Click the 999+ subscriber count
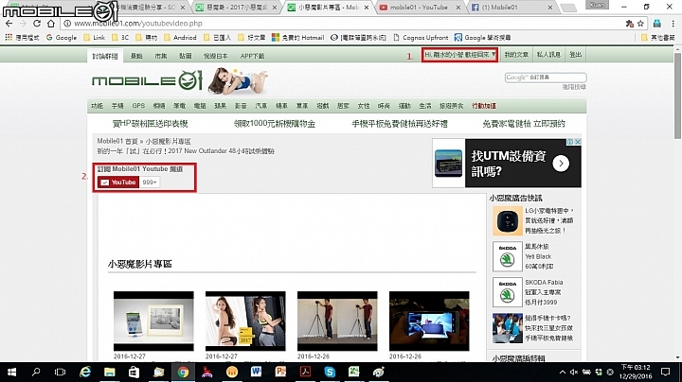 [x=150, y=182]
